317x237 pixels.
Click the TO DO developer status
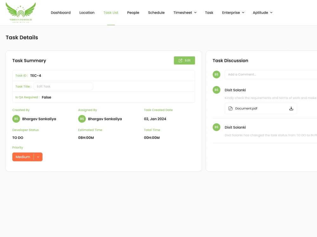click(x=18, y=138)
